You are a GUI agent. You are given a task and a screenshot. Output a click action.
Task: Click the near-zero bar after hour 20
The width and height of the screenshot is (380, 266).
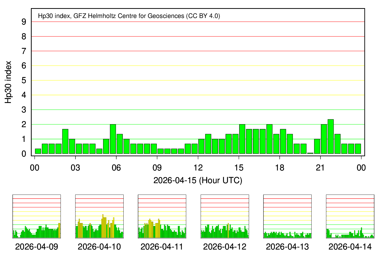point(310,153)
